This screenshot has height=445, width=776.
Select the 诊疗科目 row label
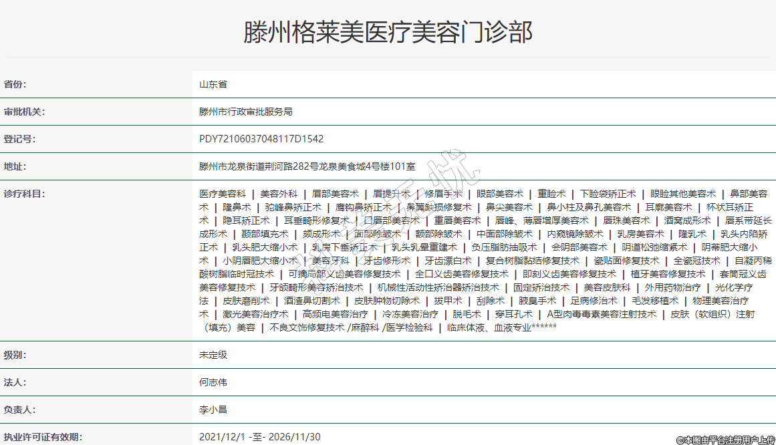coord(25,194)
